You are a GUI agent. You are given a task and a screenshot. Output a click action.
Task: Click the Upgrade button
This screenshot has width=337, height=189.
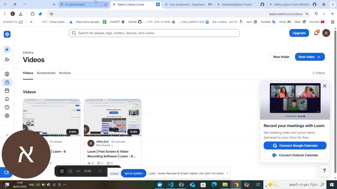tap(299, 33)
